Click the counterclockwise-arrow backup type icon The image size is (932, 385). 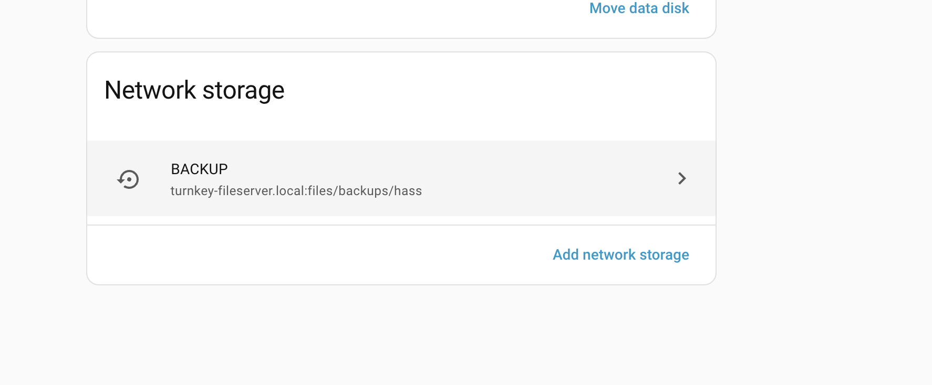[x=128, y=179]
